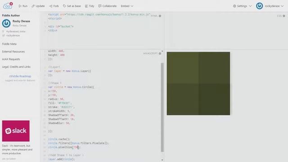Open CSS panel settings gear

284,16
